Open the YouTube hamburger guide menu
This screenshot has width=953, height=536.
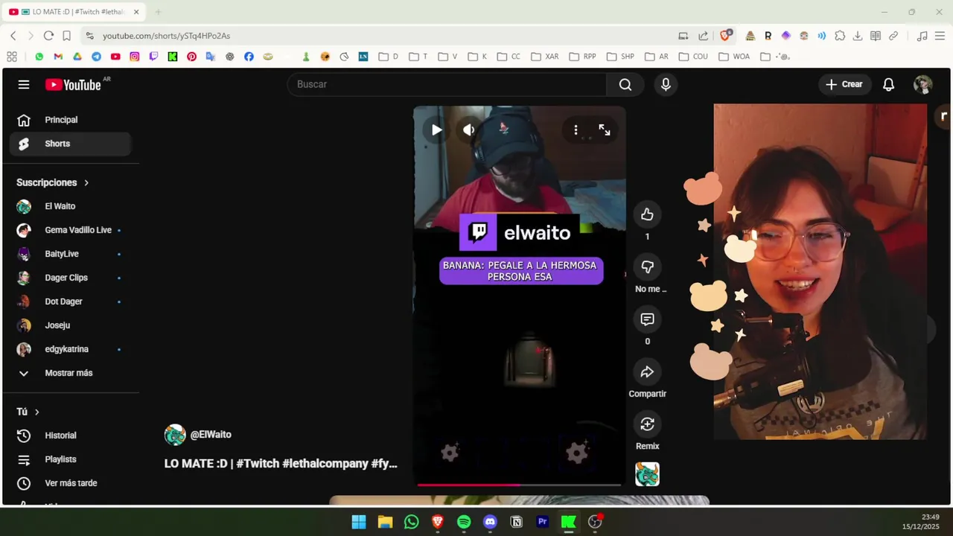tap(24, 85)
